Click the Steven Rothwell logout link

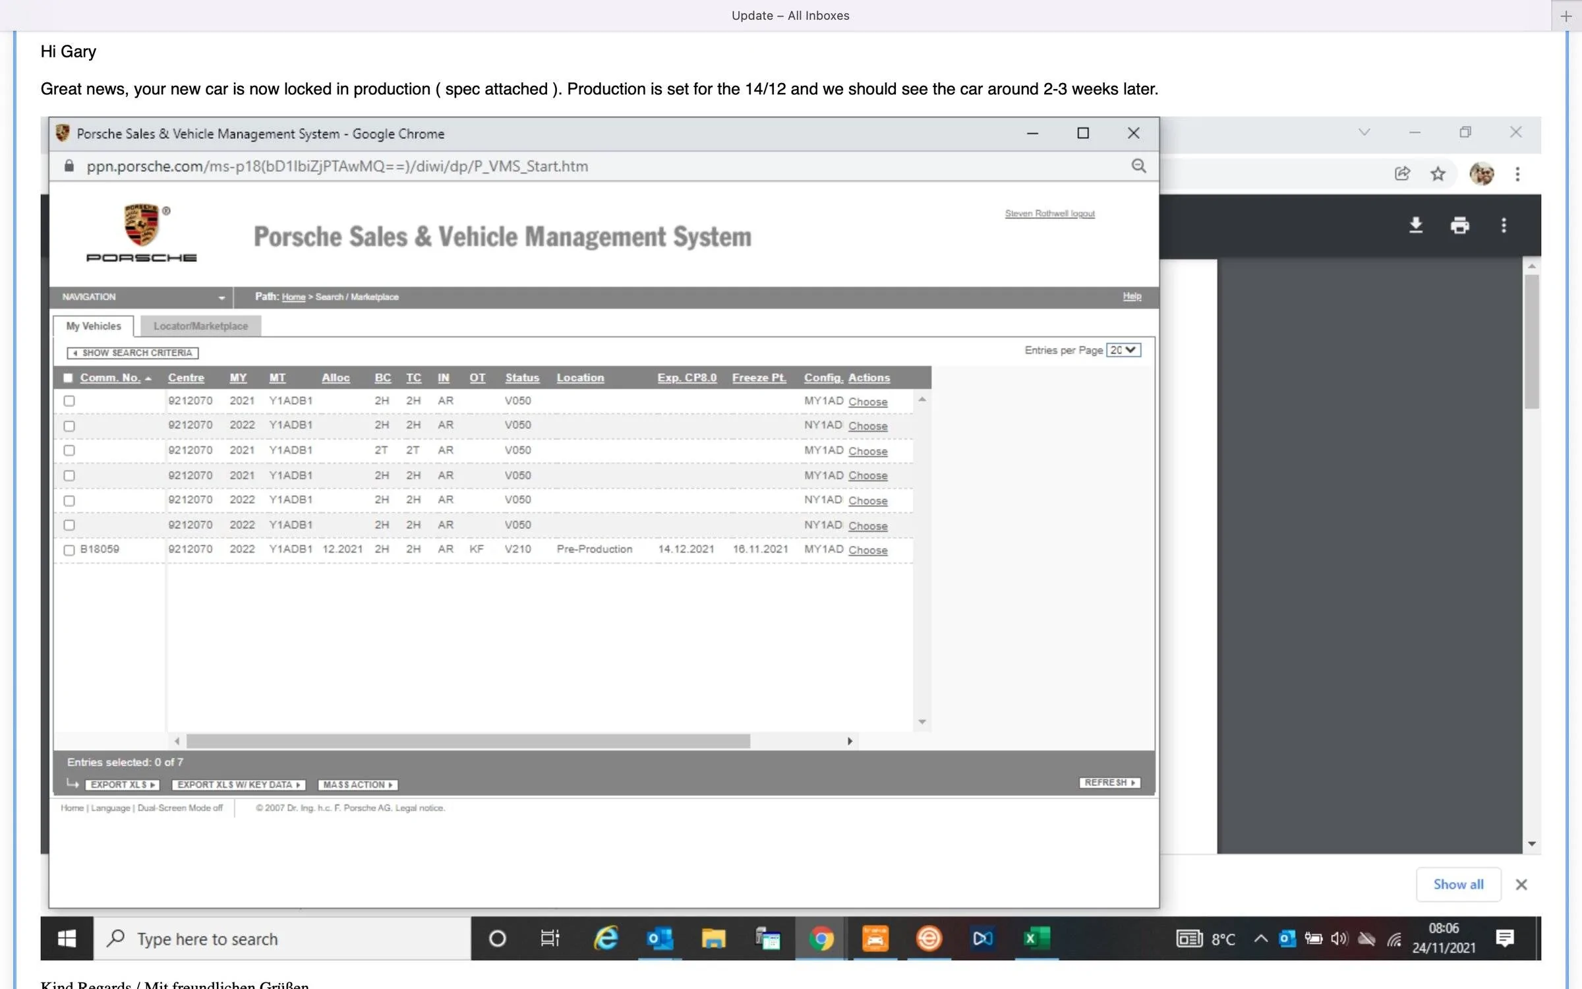(1049, 214)
